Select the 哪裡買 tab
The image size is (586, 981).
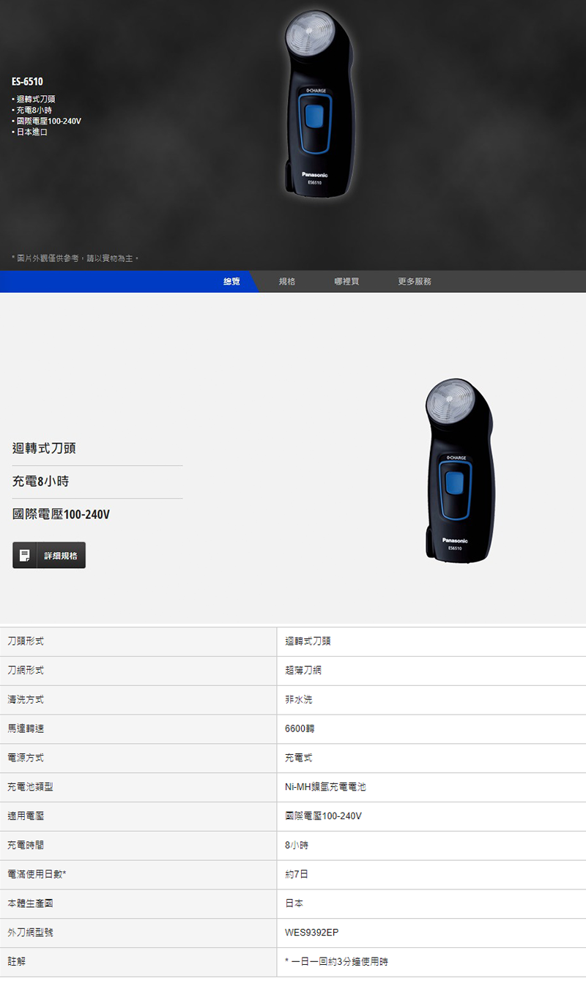pos(346,282)
